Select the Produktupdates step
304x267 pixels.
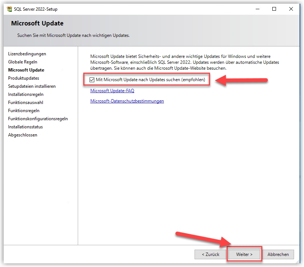[24, 78]
